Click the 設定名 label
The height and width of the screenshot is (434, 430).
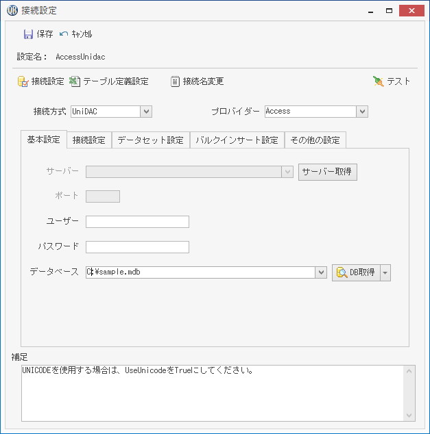pyautogui.click(x=32, y=57)
